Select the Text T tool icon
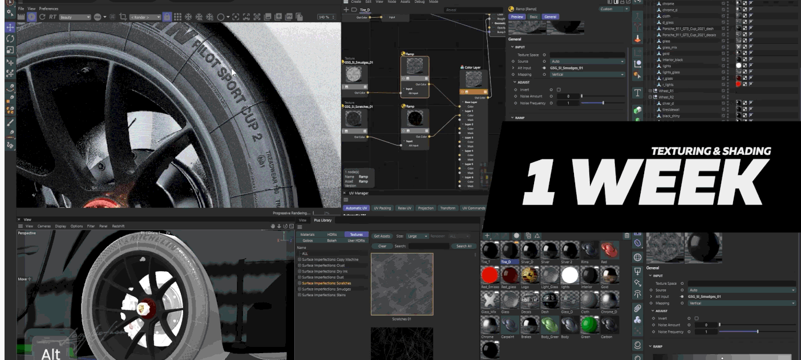Viewport: 801px width, 360px height. pyautogui.click(x=637, y=92)
